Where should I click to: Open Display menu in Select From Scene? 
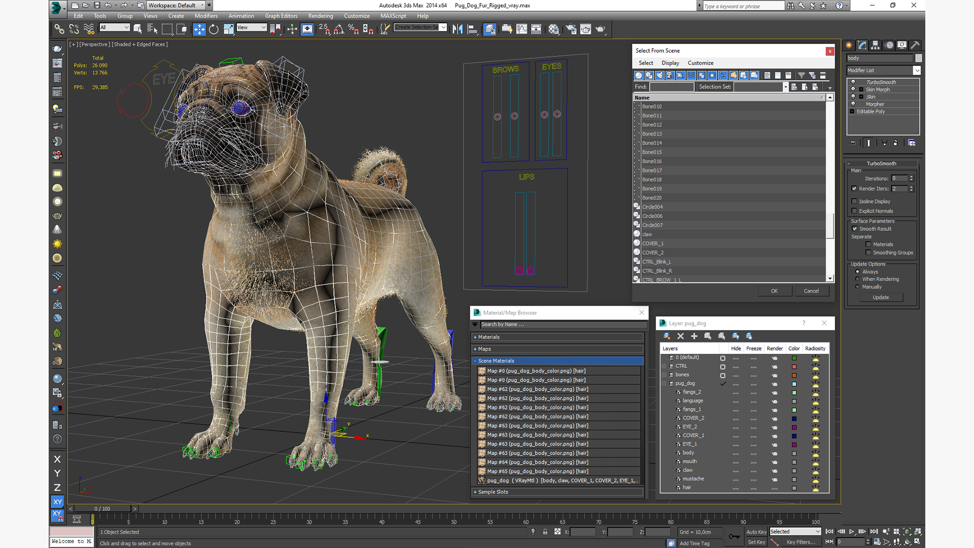(670, 63)
